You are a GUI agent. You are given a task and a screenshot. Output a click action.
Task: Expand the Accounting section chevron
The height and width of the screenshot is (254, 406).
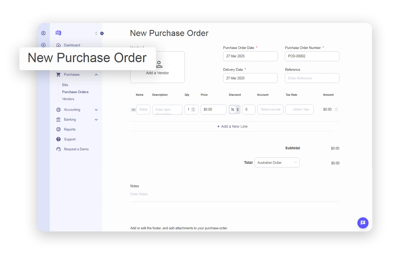click(x=96, y=110)
